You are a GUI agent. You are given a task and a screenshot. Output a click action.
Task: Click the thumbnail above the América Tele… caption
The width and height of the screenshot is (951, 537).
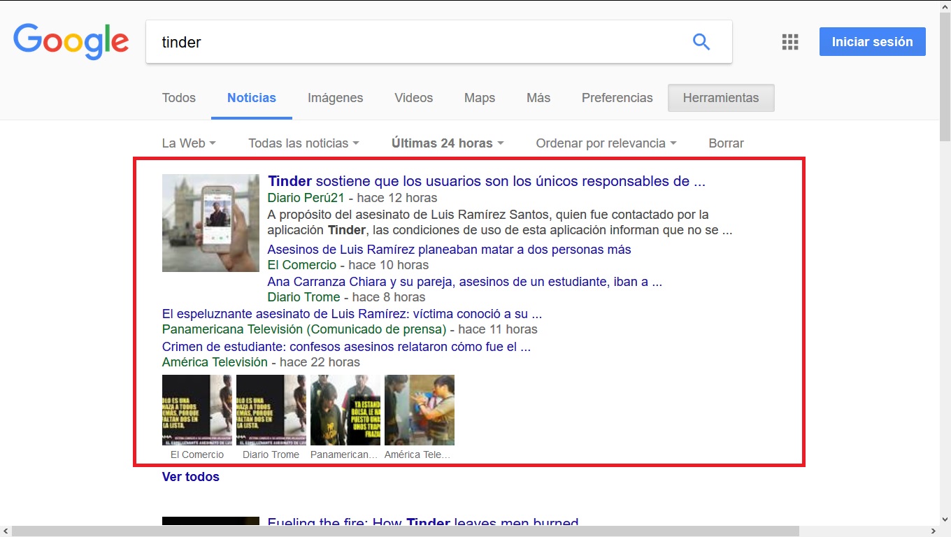(x=420, y=410)
